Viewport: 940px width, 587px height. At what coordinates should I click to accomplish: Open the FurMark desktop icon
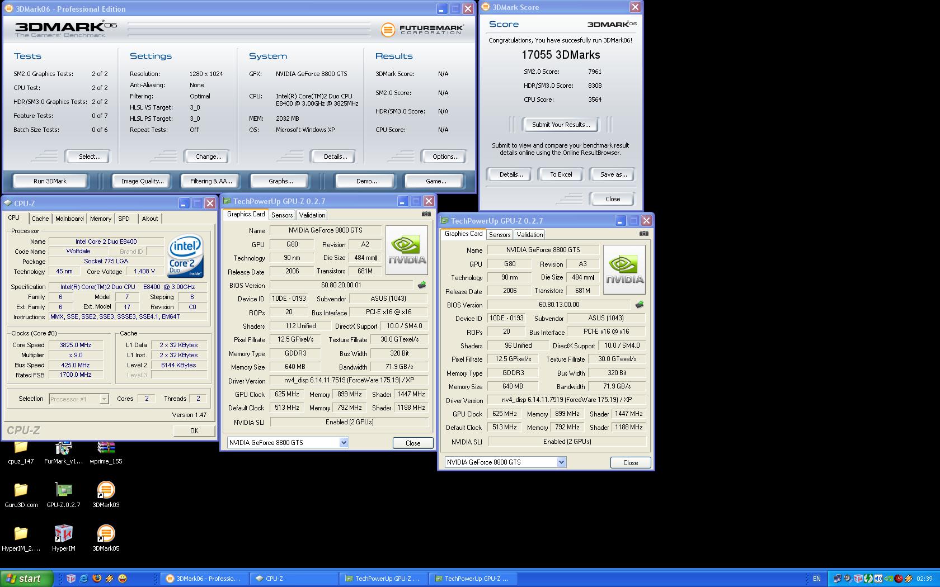[63, 452]
